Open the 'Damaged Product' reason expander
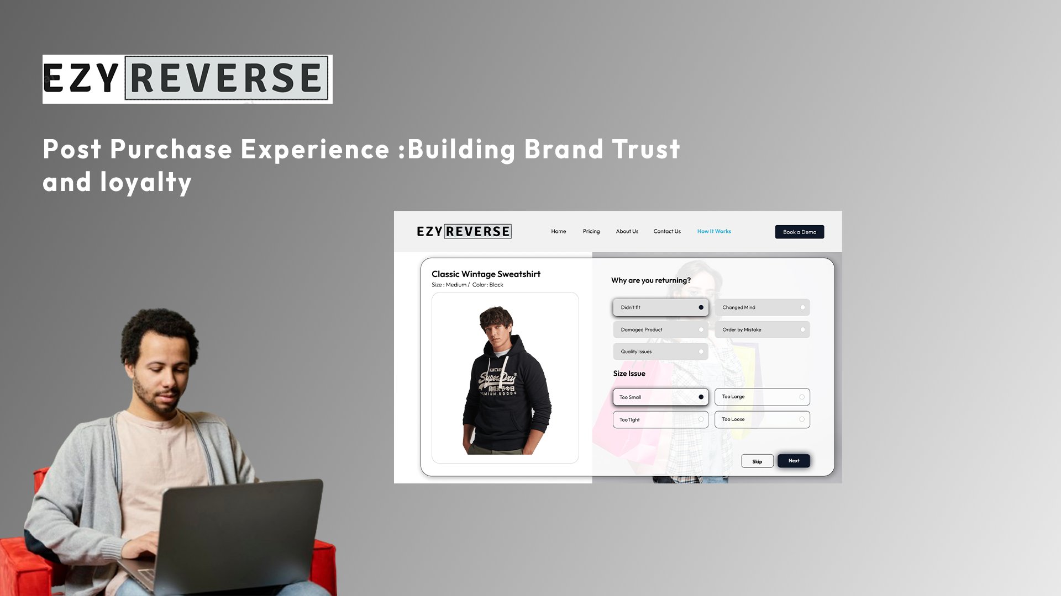This screenshot has height=596, width=1061. click(x=660, y=329)
